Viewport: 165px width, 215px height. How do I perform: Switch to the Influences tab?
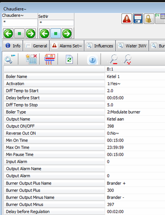coord(100,46)
